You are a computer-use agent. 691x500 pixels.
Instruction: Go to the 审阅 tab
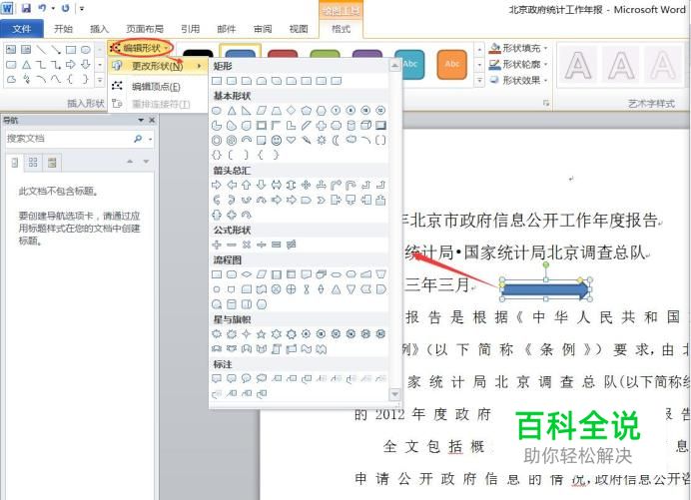pyautogui.click(x=263, y=29)
